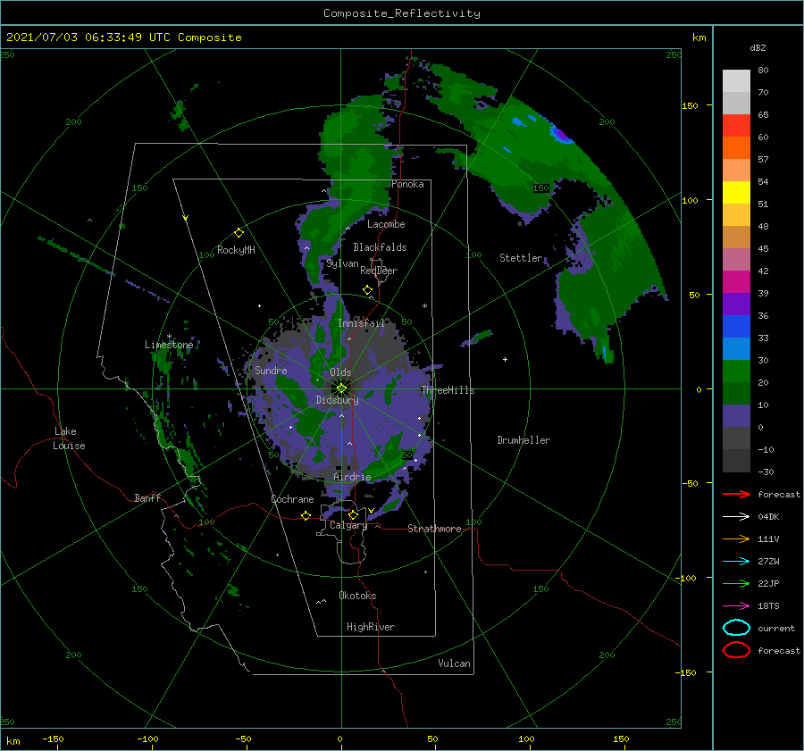Click the yellow diamond marker below RedDeer

tap(368, 290)
